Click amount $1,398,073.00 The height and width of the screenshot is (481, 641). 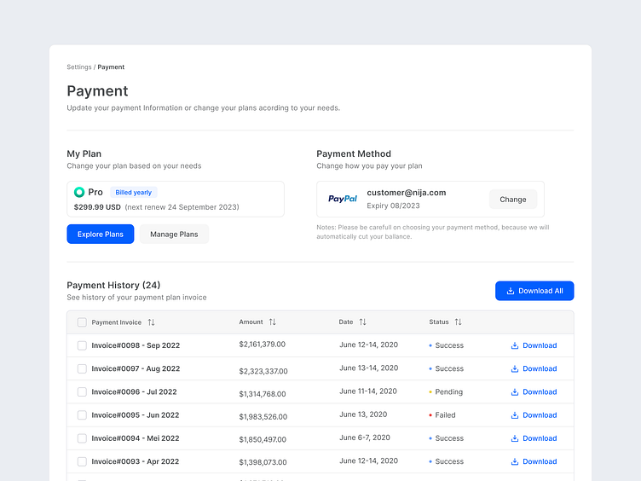coord(263,462)
